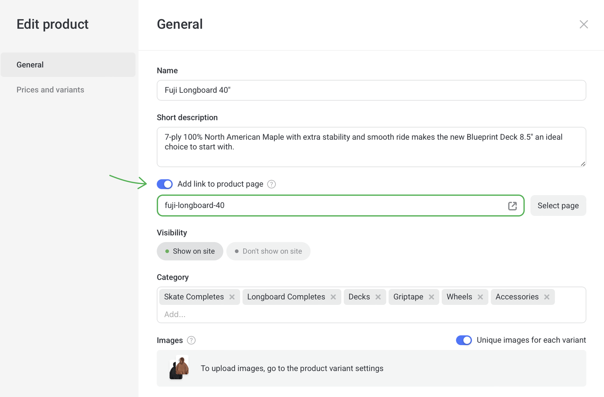Remove the Decks category tag

(x=378, y=297)
